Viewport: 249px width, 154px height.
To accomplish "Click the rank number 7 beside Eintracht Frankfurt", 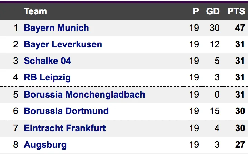I will [x=16, y=128].
